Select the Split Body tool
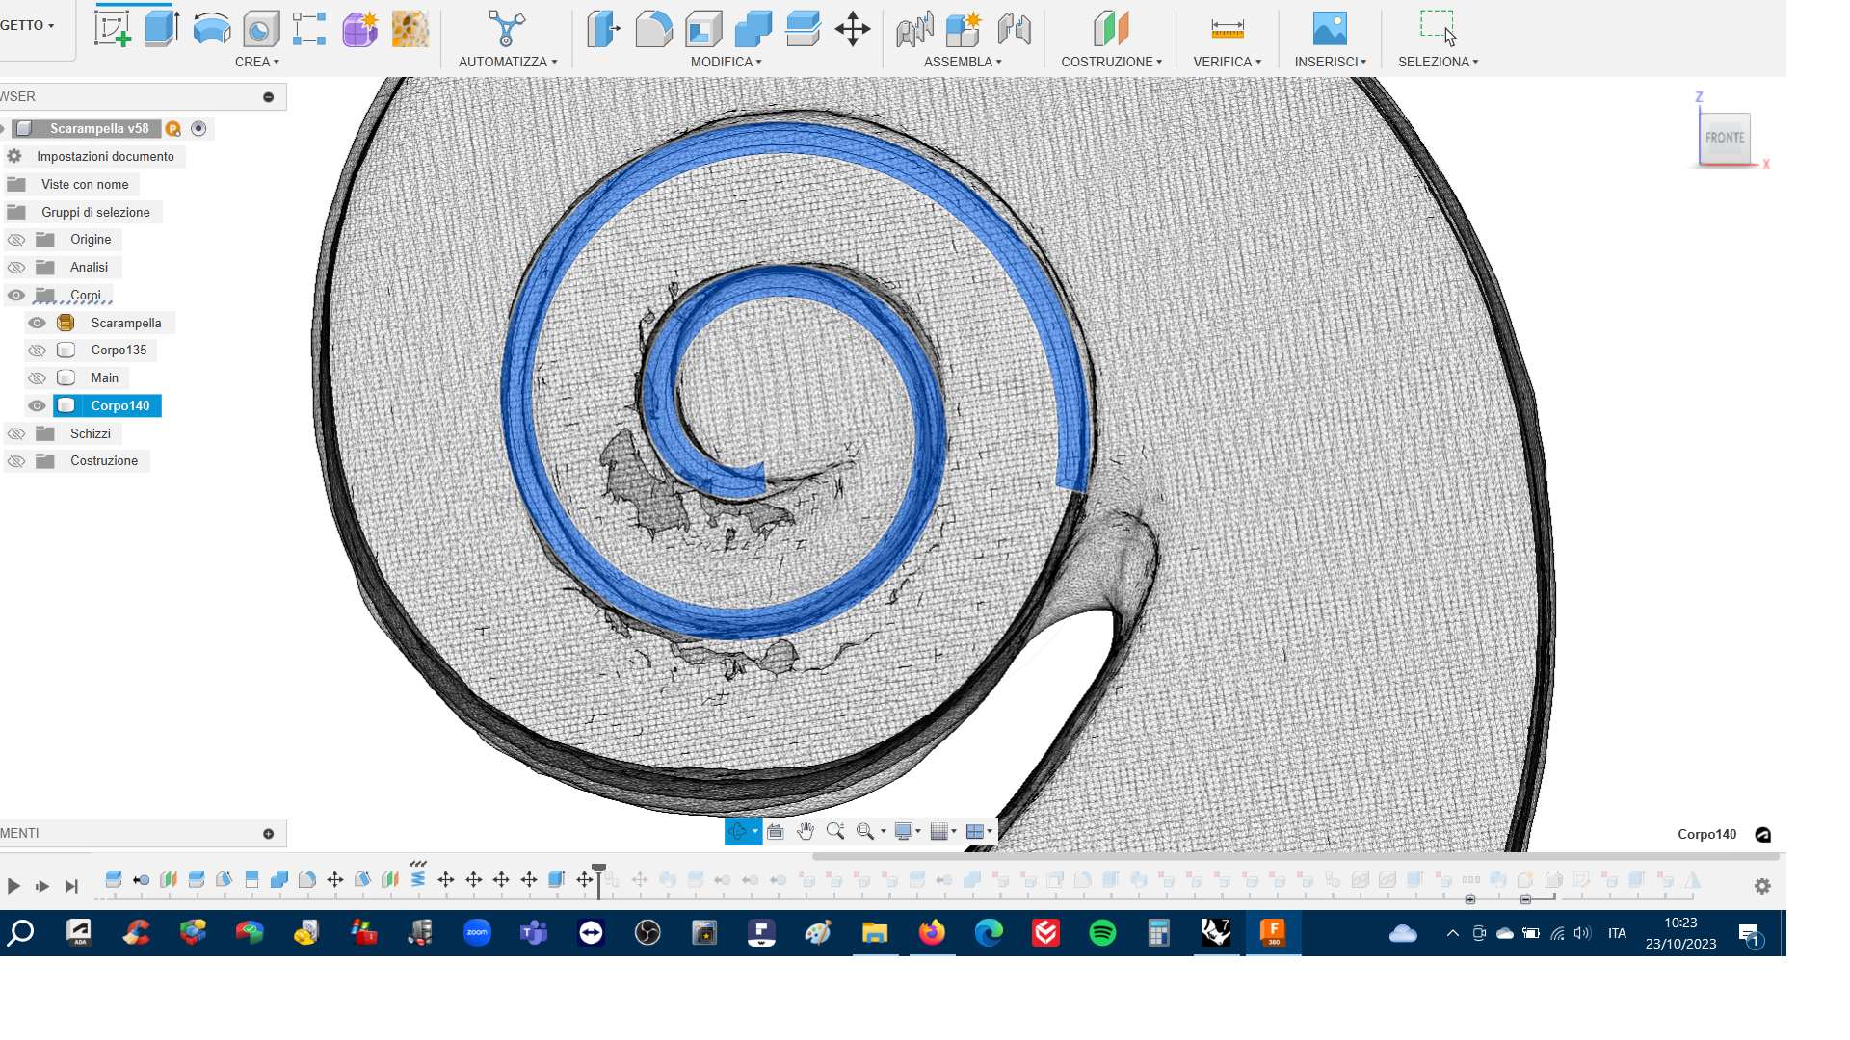Image resolution: width=1850 pixels, height=1040 pixels. (803, 29)
